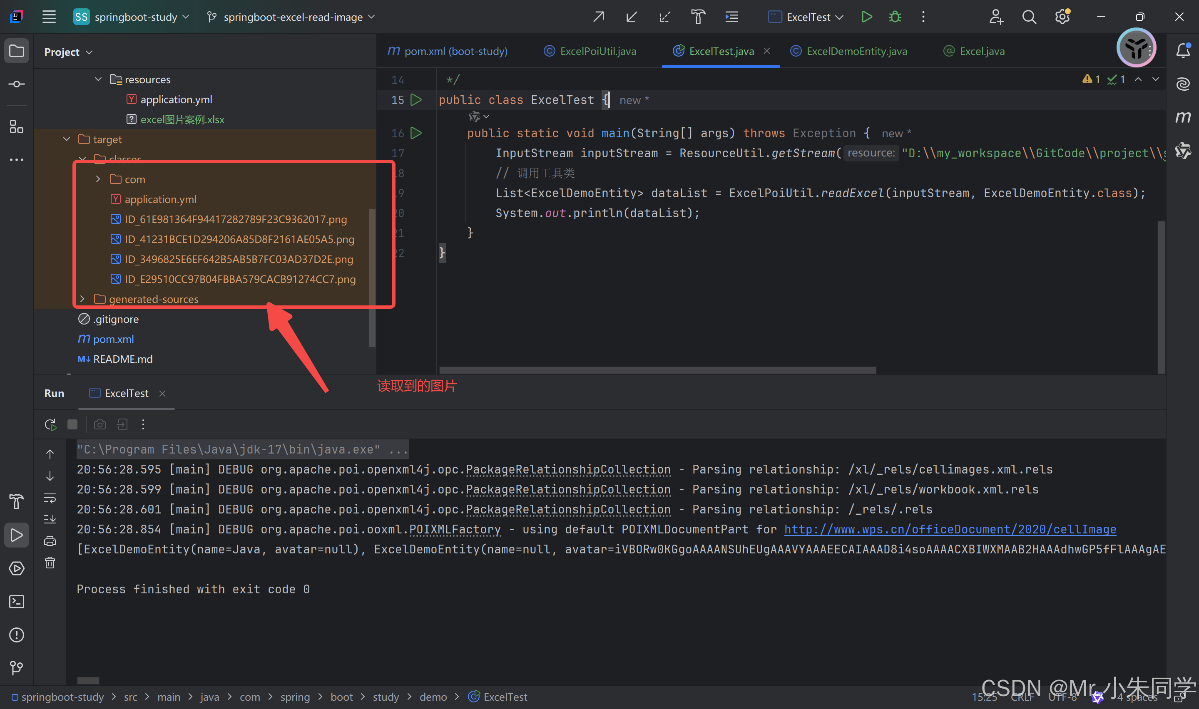Close the ExcelTest run tab

[x=162, y=393]
